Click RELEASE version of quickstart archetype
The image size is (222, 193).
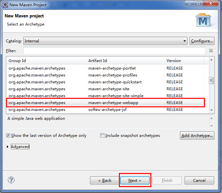pyautogui.click(x=175, y=82)
